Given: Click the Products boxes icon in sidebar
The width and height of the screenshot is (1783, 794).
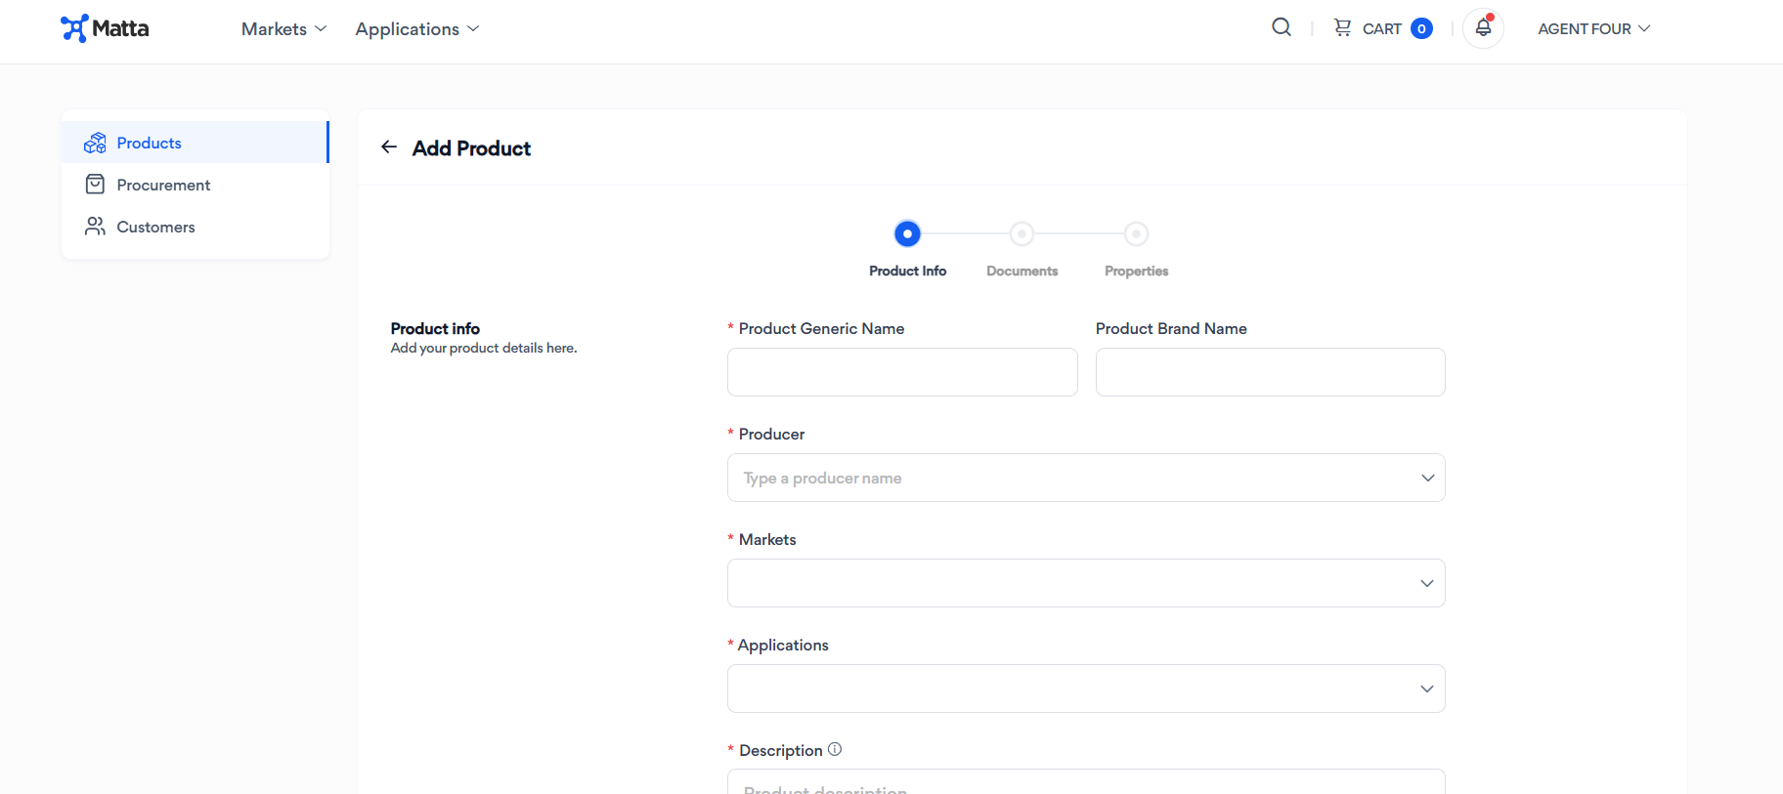Looking at the screenshot, I should (95, 143).
